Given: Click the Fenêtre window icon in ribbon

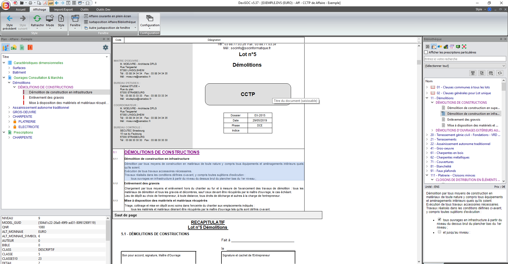Looking at the screenshot, I should [75, 19].
